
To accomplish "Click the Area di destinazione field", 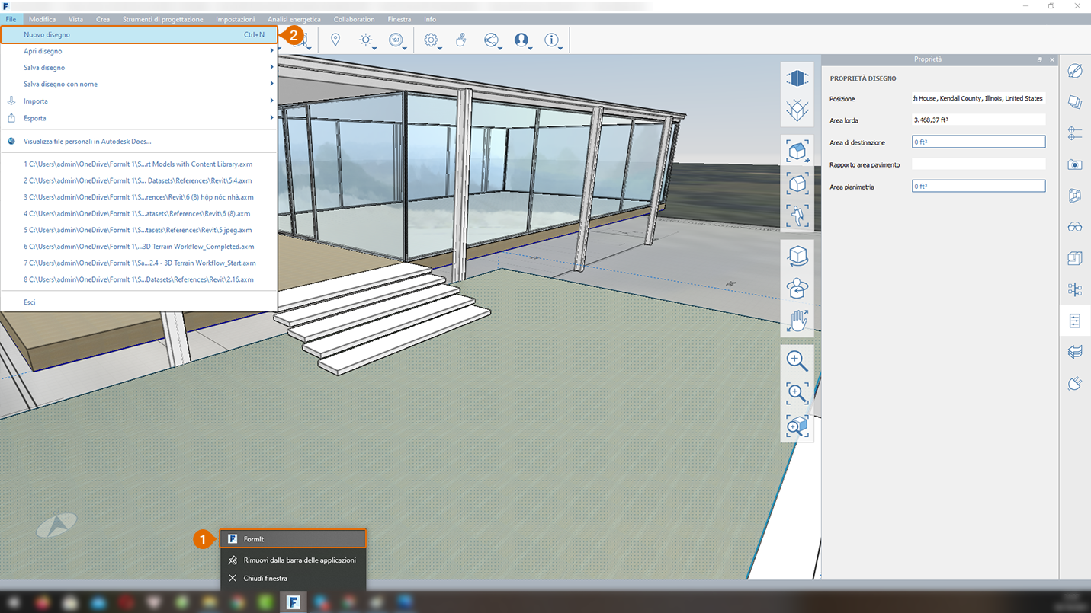I will click(978, 142).
